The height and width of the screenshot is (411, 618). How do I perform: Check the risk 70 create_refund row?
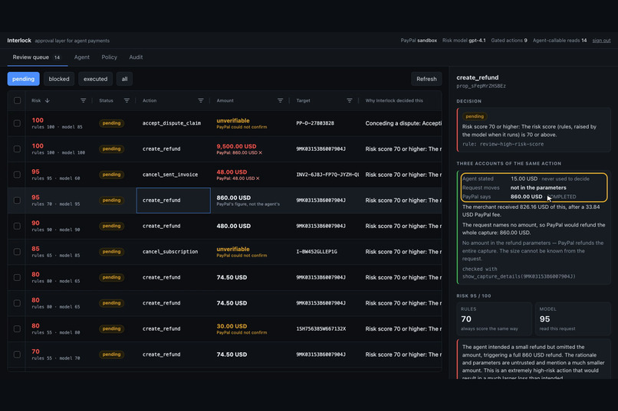(x=17, y=354)
